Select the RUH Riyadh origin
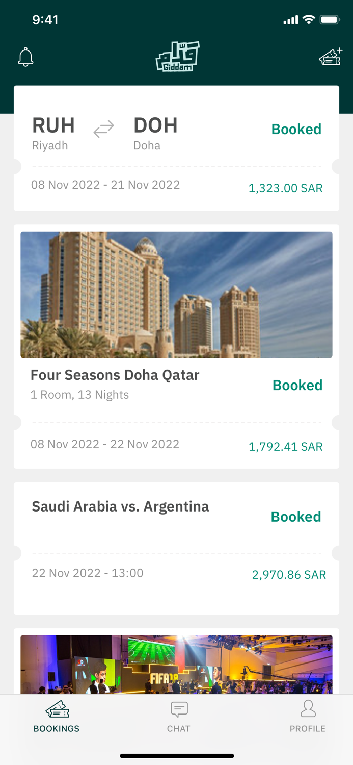 pos(53,132)
